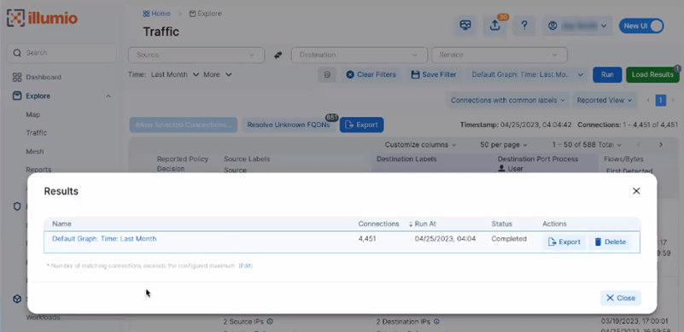The width and height of the screenshot is (684, 332).
Task: Click the Name column header
Action: pyautogui.click(x=61, y=224)
